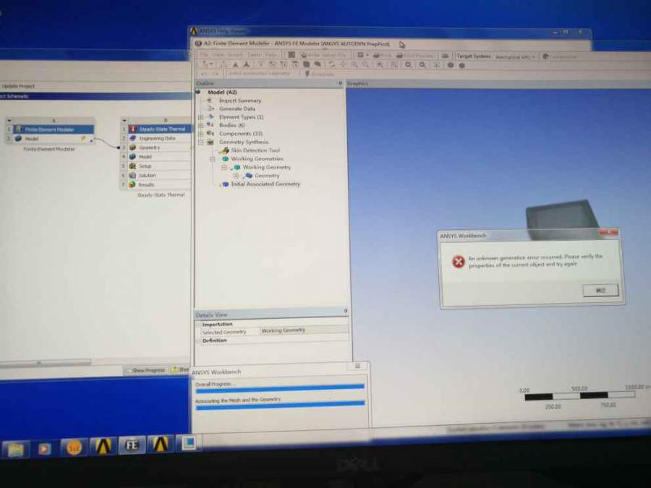Click the Initial Associated Geometry icon
The width and height of the screenshot is (651, 488).
point(225,184)
